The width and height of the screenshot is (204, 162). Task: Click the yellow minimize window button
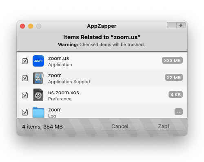(x=31, y=26)
